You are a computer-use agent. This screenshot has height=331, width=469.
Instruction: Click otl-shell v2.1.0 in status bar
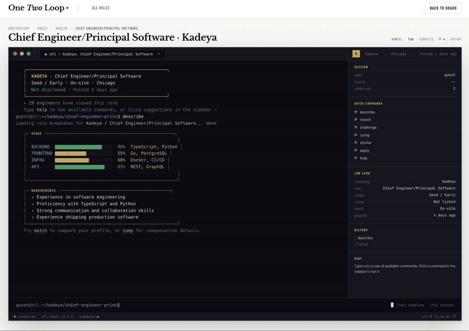pyautogui.click(x=57, y=317)
